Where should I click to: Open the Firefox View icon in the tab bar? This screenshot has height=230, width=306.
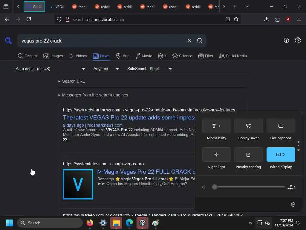click(6, 7)
